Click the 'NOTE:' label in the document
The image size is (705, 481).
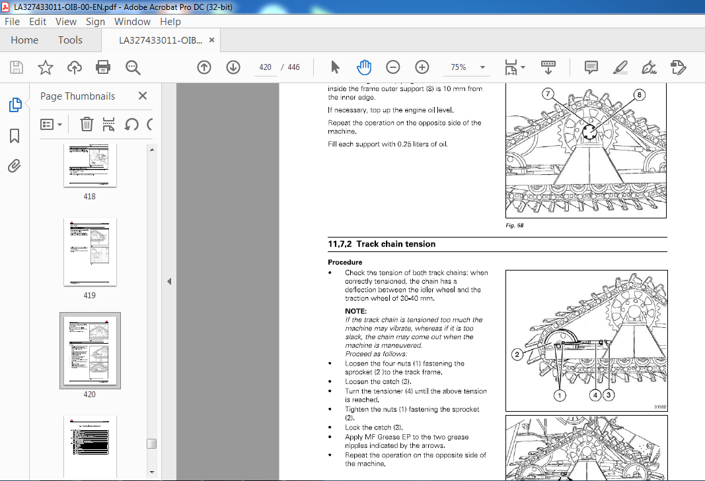[x=355, y=311]
